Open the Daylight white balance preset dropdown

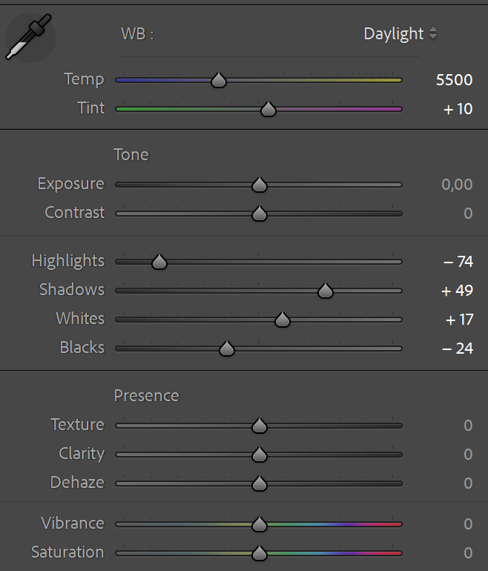tap(400, 34)
